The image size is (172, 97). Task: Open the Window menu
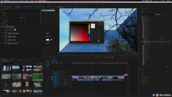[x=40, y=1]
